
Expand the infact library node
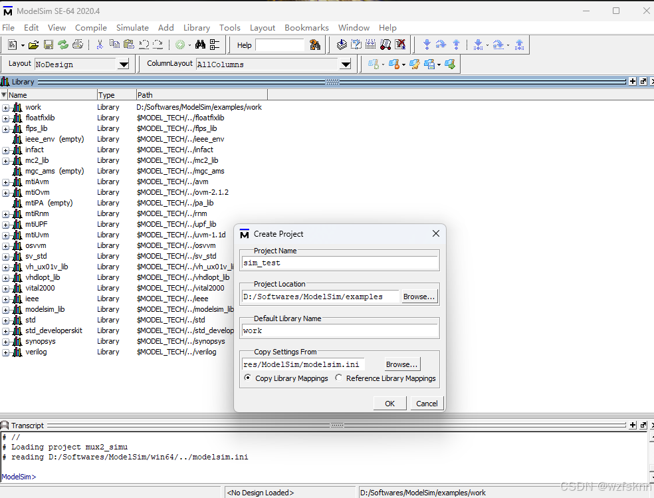(x=5, y=150)
